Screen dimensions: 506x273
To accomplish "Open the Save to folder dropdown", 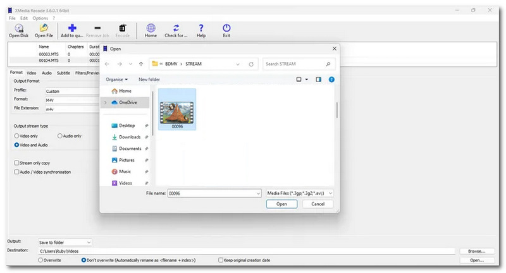I will tap(65, 243).
